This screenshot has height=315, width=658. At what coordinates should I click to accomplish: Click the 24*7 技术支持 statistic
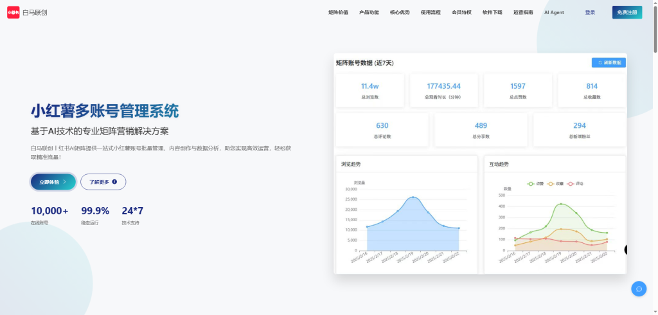tap(132, 215)
